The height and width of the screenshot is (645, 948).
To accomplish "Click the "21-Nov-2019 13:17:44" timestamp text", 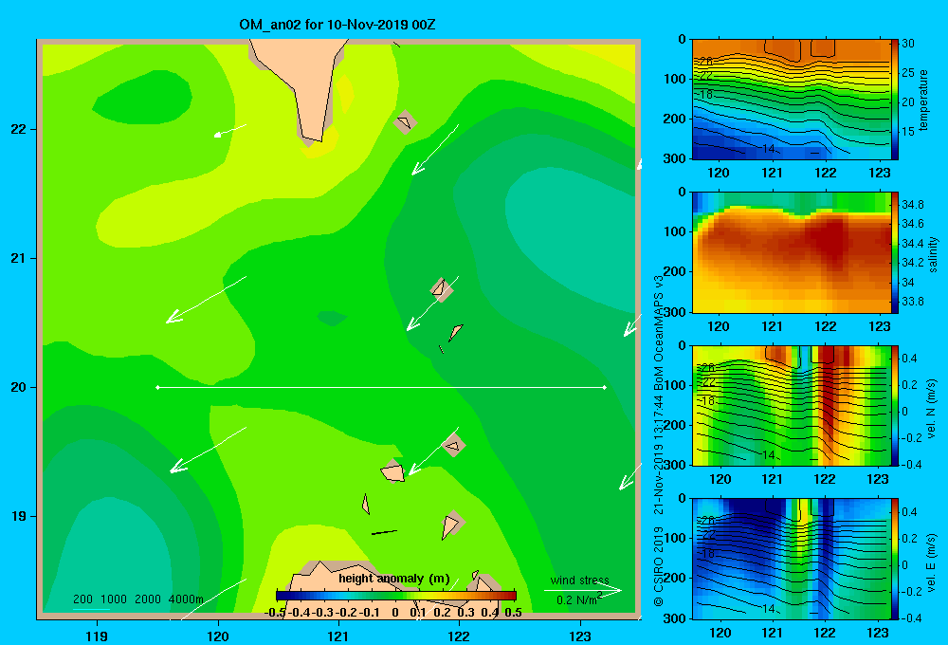I will [x=659, y=455].
